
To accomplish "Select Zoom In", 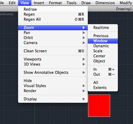I will (103, 69).
